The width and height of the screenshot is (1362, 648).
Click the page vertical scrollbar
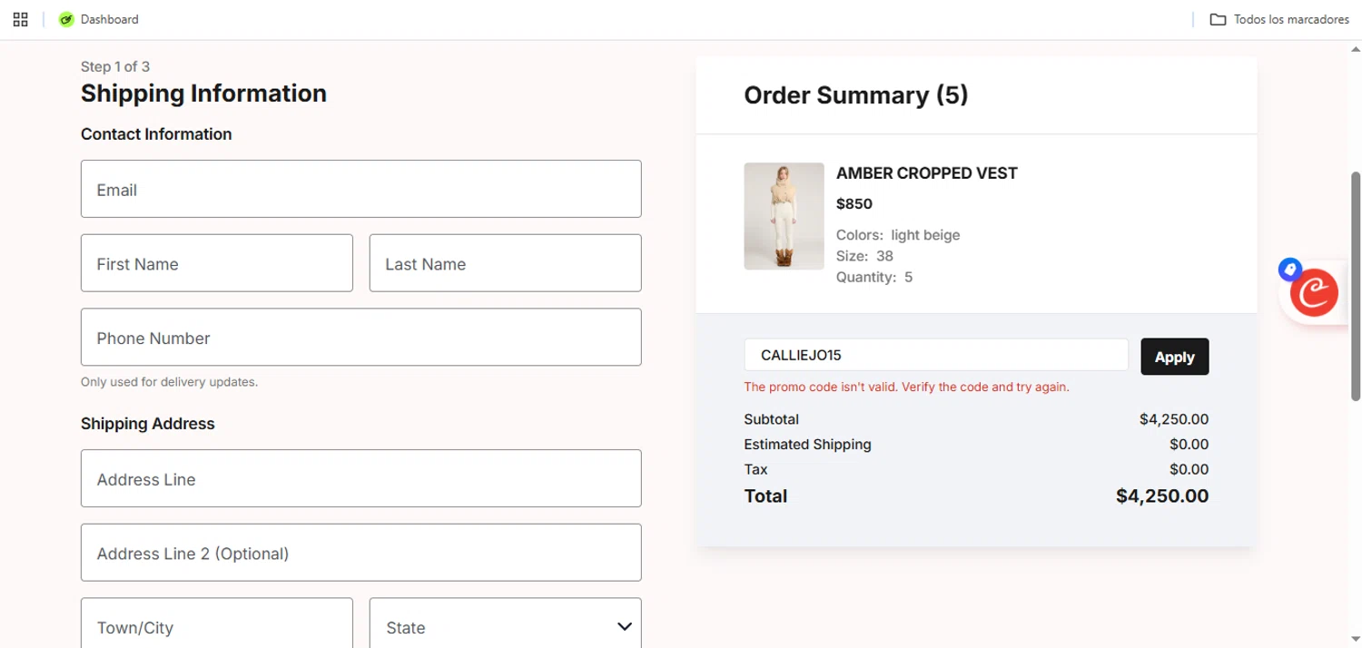(1356, 286)
